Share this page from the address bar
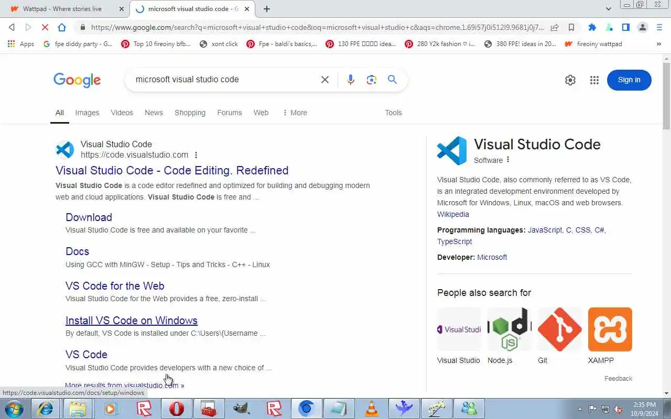Image resolution: width=671 pixels, height=419 pixels. [555, 27]
